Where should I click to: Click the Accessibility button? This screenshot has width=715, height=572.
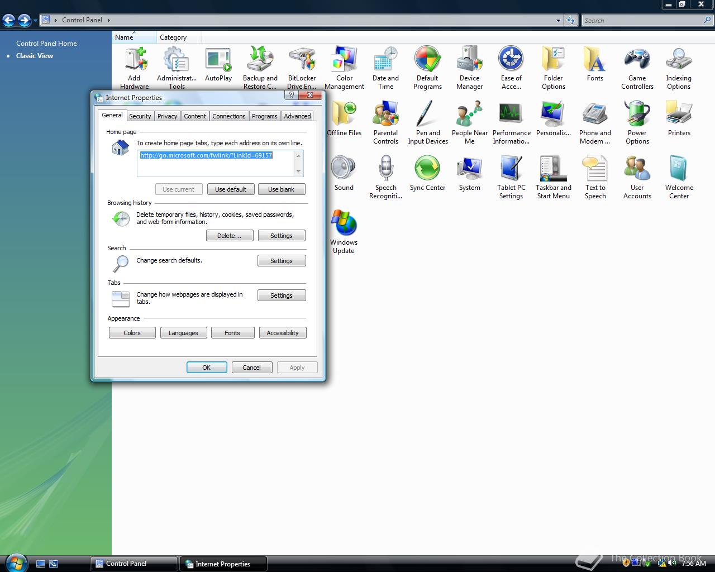(283, 333)
